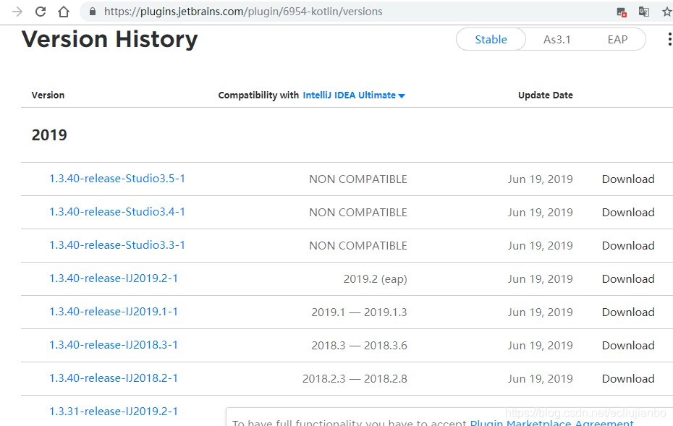
Task: Click the Plugin Marketplace Agreement link
Action: point(551,422)
